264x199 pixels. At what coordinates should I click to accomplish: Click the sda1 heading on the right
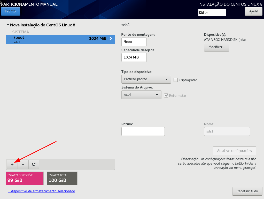[x=126, y=25]
